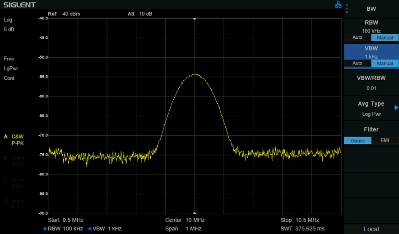Switch VBW to Auto

pos(357,63)
